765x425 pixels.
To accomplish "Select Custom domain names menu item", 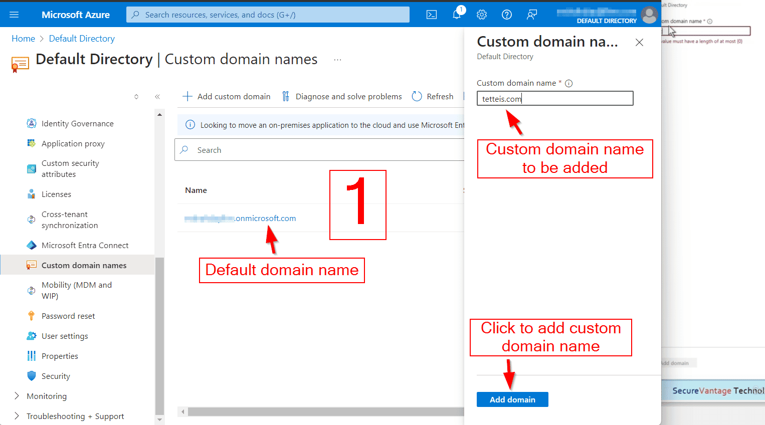I will 78,265.
